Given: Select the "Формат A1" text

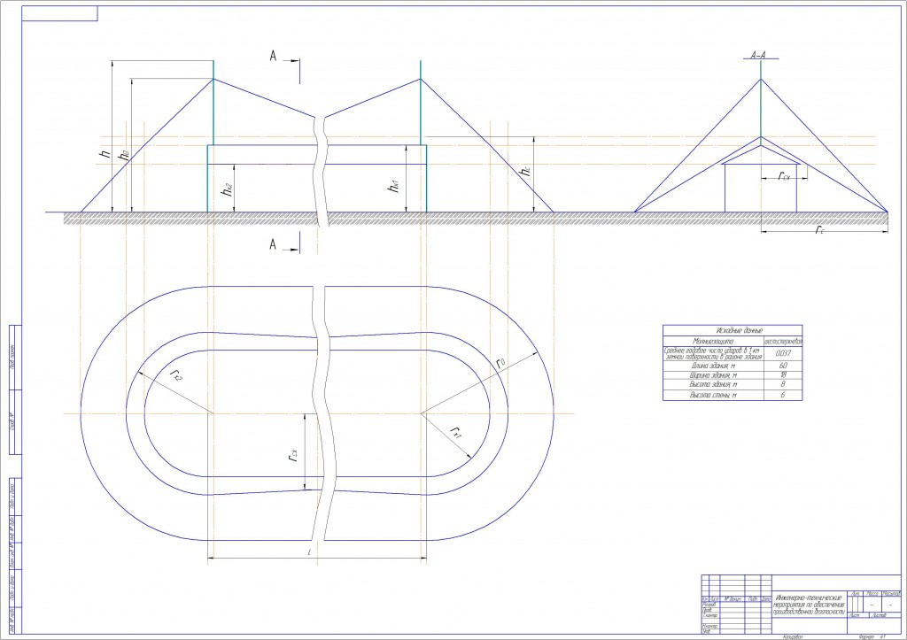Looking at the screenshot, I should click(872, 637).
